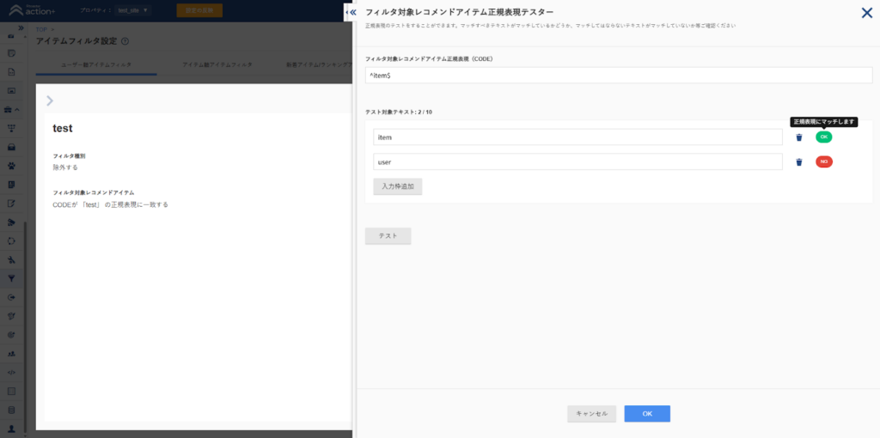Click trash icon beside 'user' row
This screenshot has width=880, height=438.
tap(798, 162)
